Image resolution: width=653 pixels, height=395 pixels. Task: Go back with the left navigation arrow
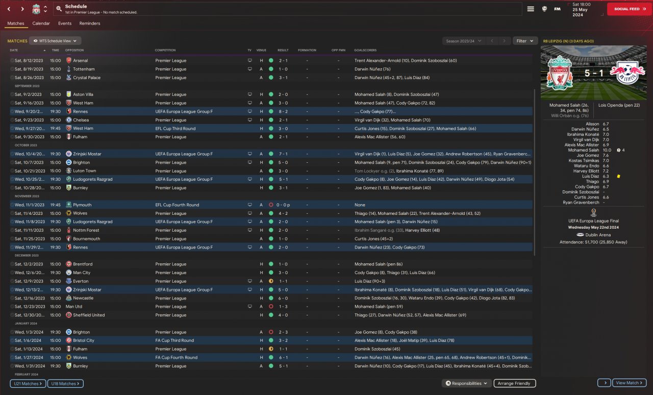9,9
